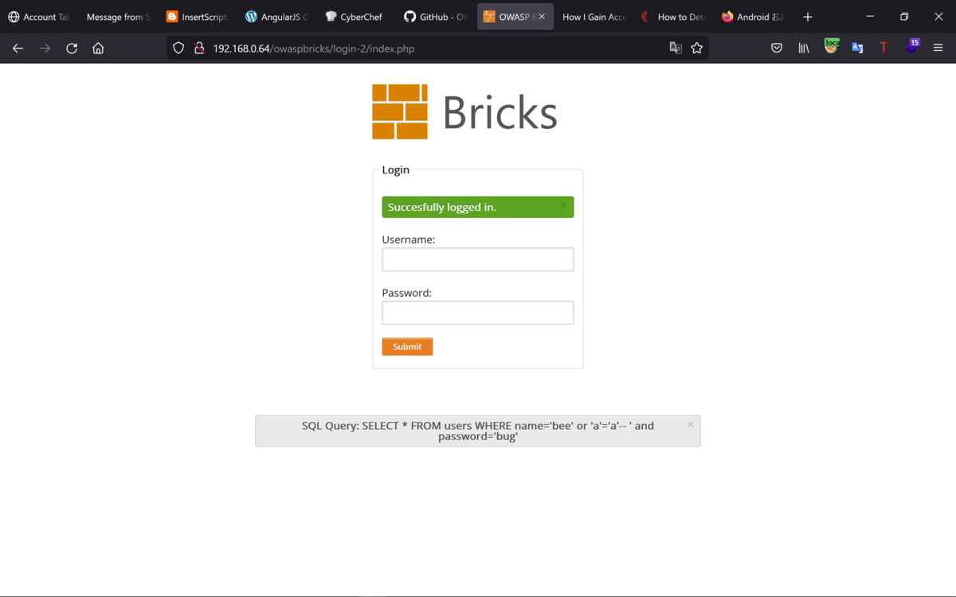Open the purple extension with badge 15
The image size is (956, 597).
911,47
